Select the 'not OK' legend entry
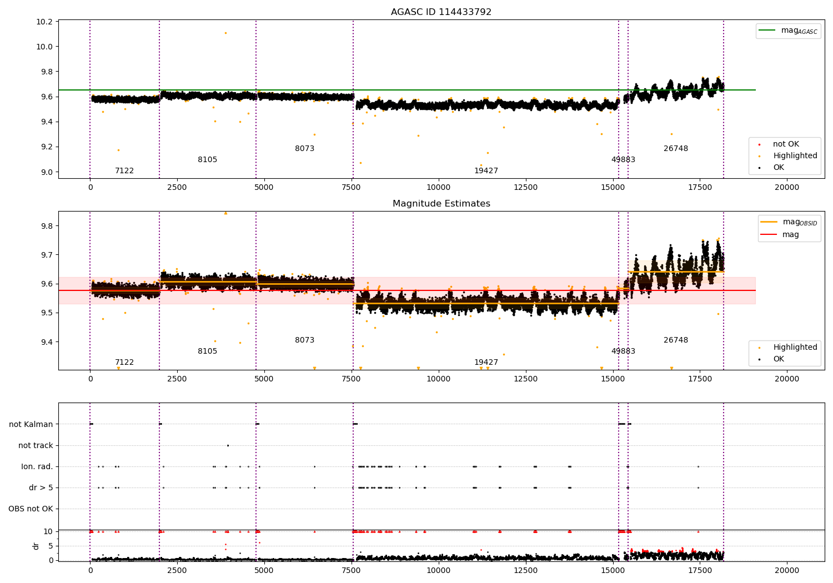Viewport: 833px width, 583px height. click(786, 144)
